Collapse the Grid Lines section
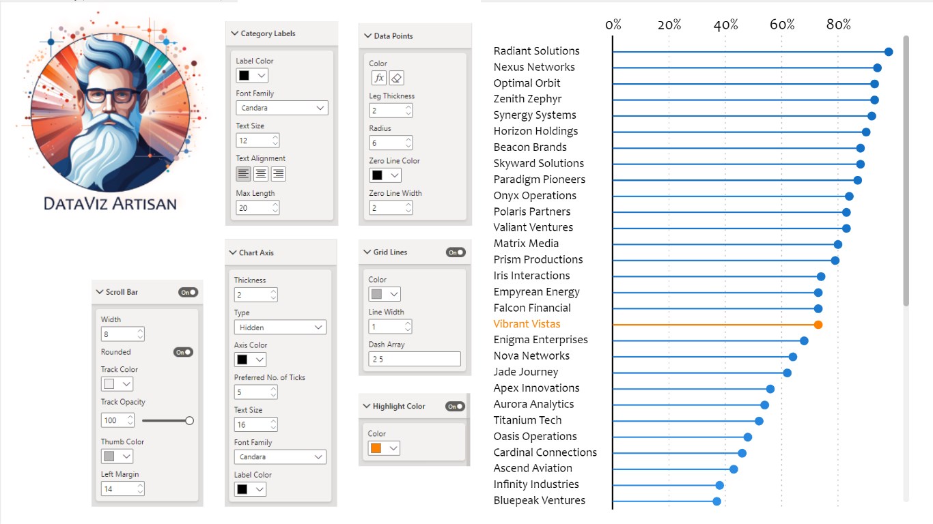 point(367,252)
